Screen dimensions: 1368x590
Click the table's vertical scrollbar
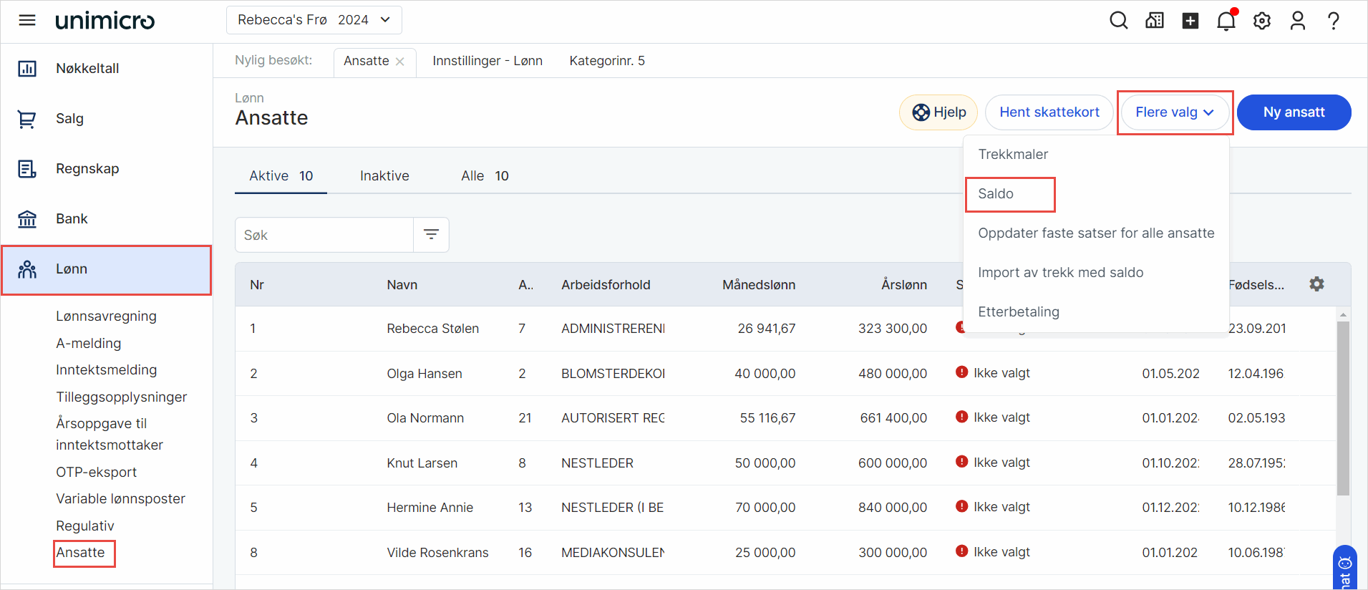1343,408
